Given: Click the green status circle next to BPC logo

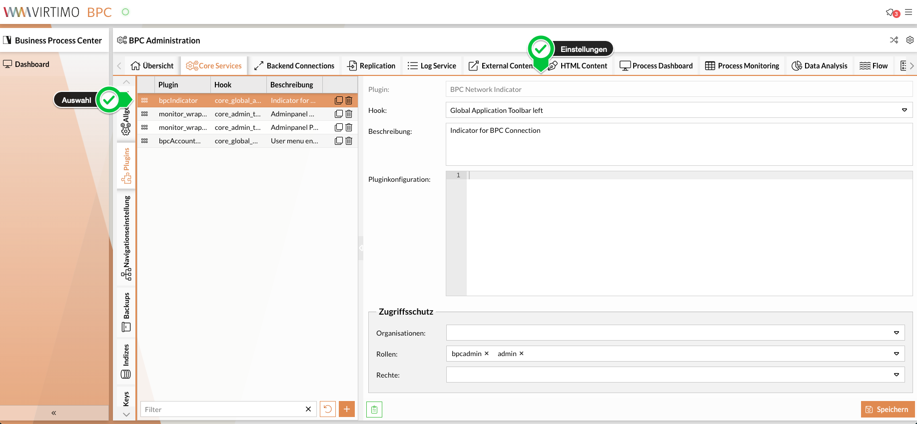Looking at the screenshot, I should (x=125, y=12).
